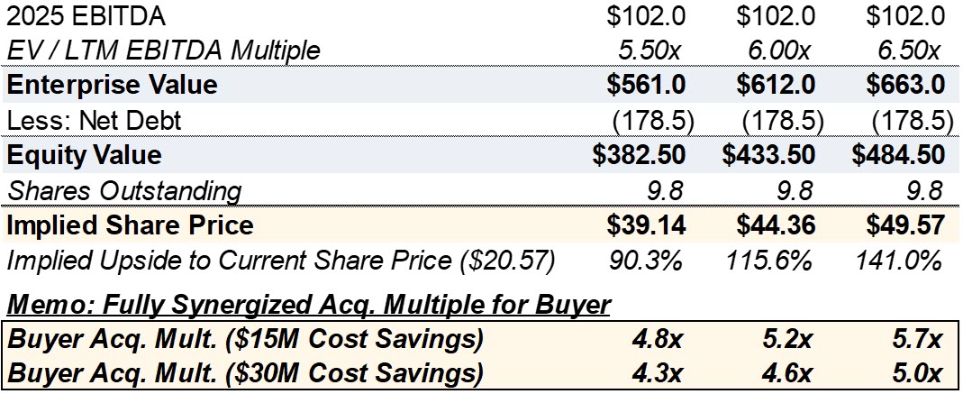The image size is (963, 394).
Task: Select the $44.36 implied share price
Action: point(774,225)
